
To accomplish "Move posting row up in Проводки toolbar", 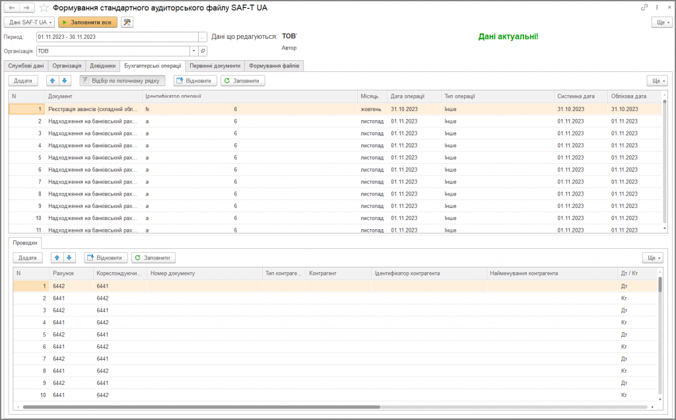I will [57, 258].
